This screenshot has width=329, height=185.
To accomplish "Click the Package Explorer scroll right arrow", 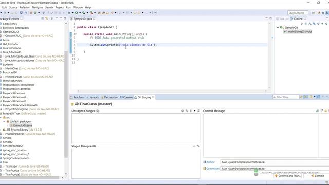I will pos(62,178).
